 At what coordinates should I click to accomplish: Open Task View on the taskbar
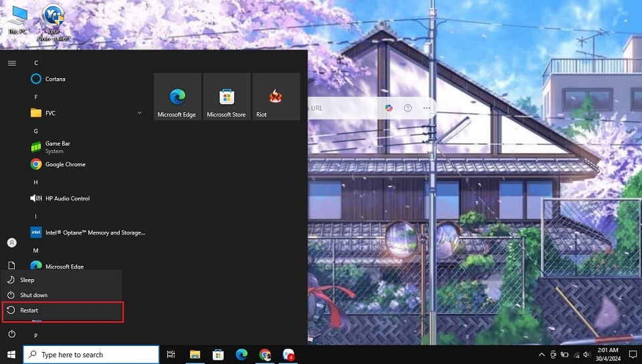[x=171, y=355]
